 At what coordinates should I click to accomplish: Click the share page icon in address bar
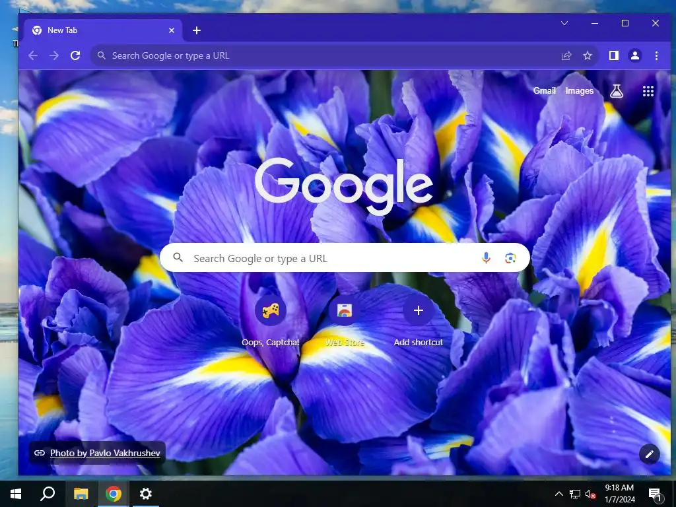point(566,55)
